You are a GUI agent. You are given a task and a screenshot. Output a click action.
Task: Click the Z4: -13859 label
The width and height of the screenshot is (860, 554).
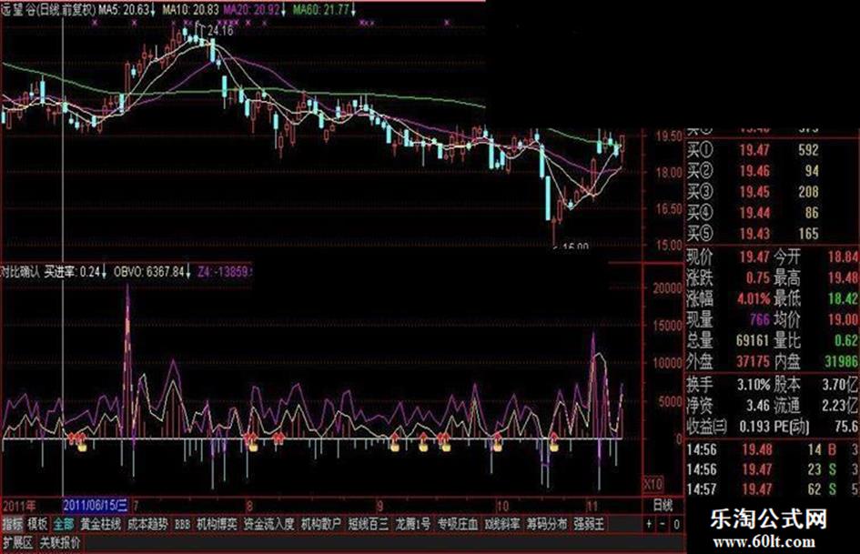click(x=223, y=271)
